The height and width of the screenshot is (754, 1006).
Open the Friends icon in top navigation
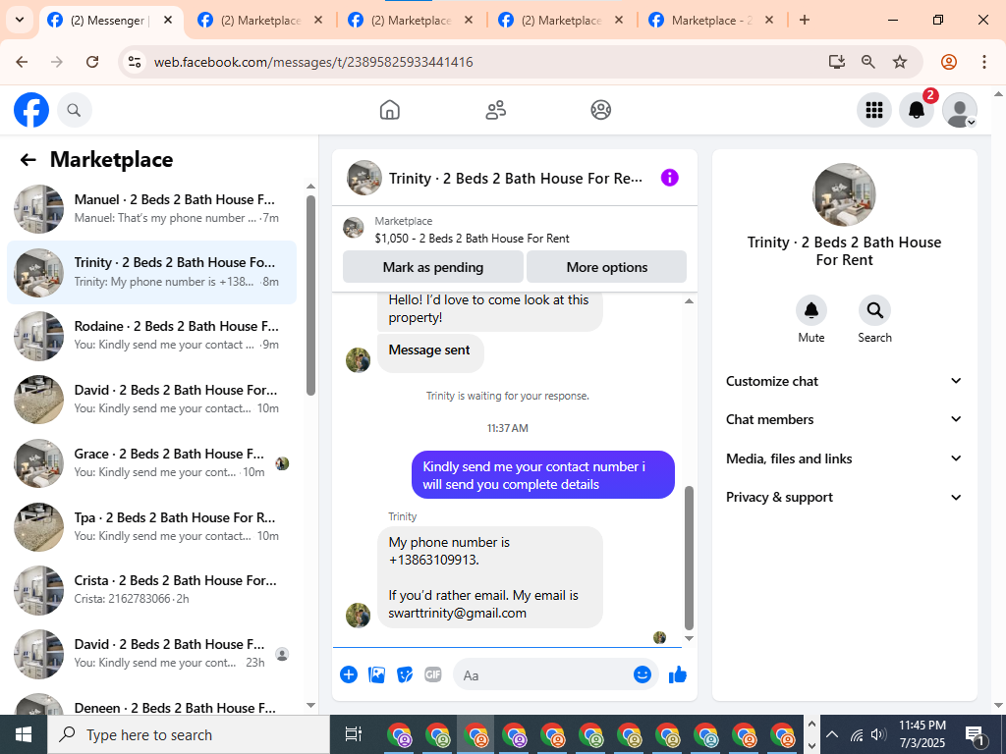tap(495, 110)
